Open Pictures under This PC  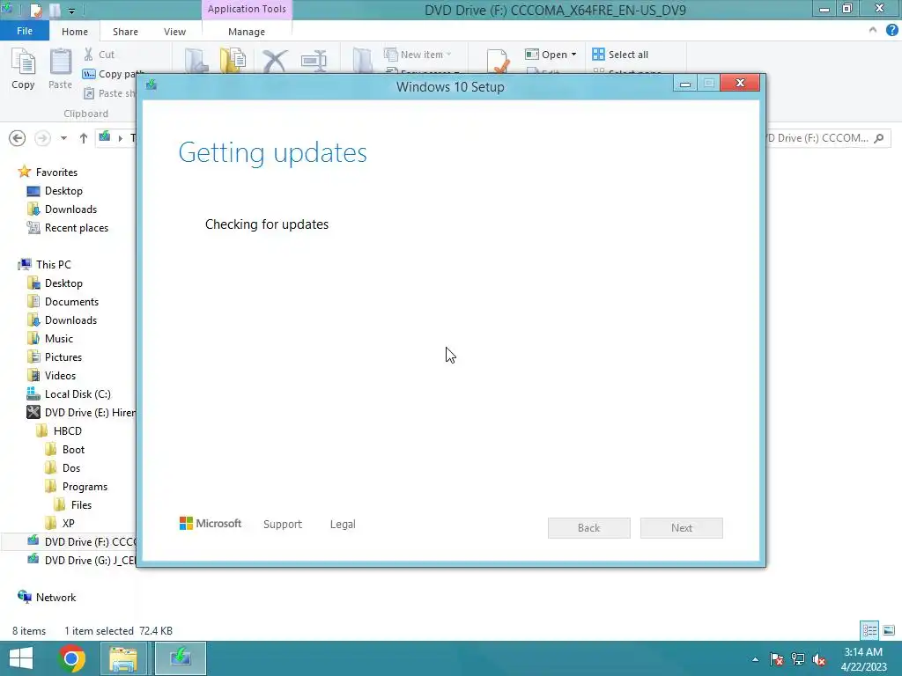[63, 357]
